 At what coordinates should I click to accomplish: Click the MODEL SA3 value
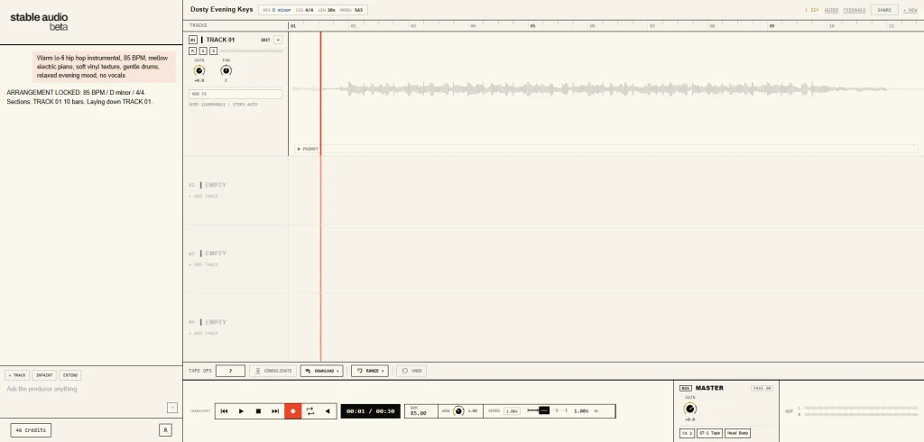point(358,10)
